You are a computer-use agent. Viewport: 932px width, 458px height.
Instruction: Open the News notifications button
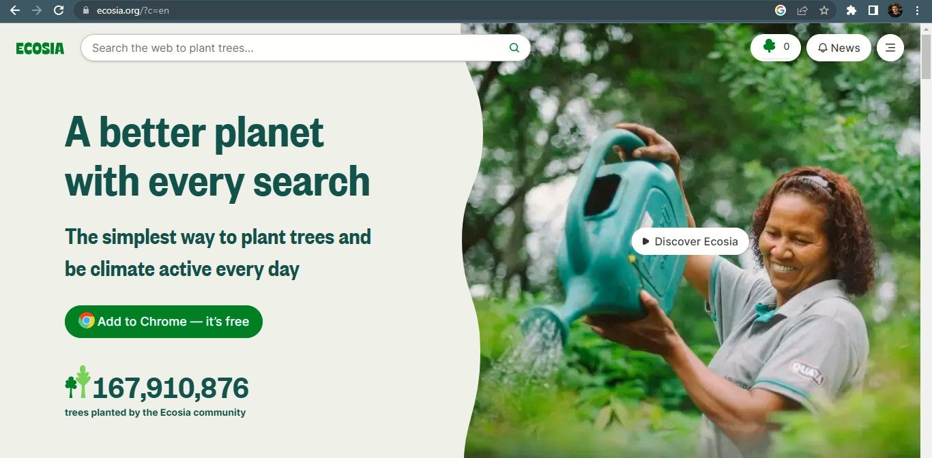click(839, 48)
